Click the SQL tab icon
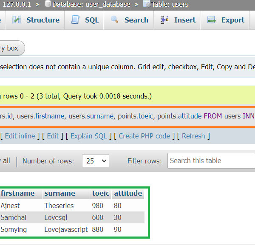The height and width of the screenshot is (245, 255). tap(75, 20)
